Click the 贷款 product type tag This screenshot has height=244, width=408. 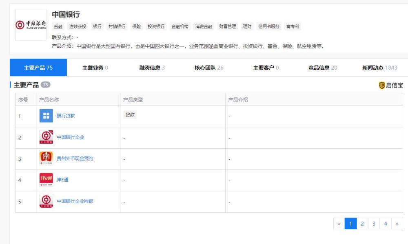coord(130,115)
